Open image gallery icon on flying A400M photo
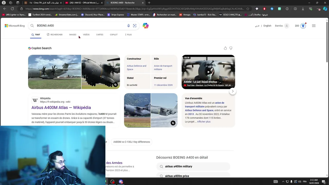Image resolution: width=329 pixels, height=185 pixels. click(173, 123)
